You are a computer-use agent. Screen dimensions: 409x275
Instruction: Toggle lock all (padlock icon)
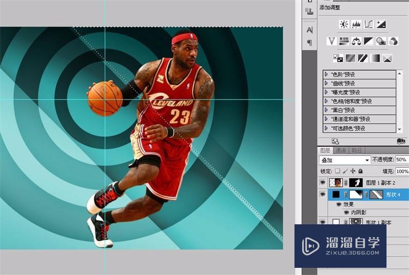pos(360,171)
